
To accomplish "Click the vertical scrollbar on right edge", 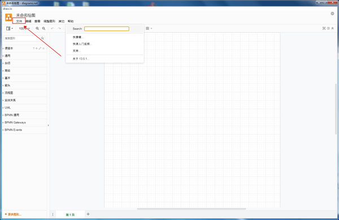I will [x=336, y=109].
